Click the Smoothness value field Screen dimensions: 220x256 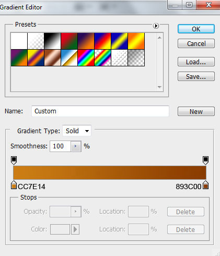[60, 146]
